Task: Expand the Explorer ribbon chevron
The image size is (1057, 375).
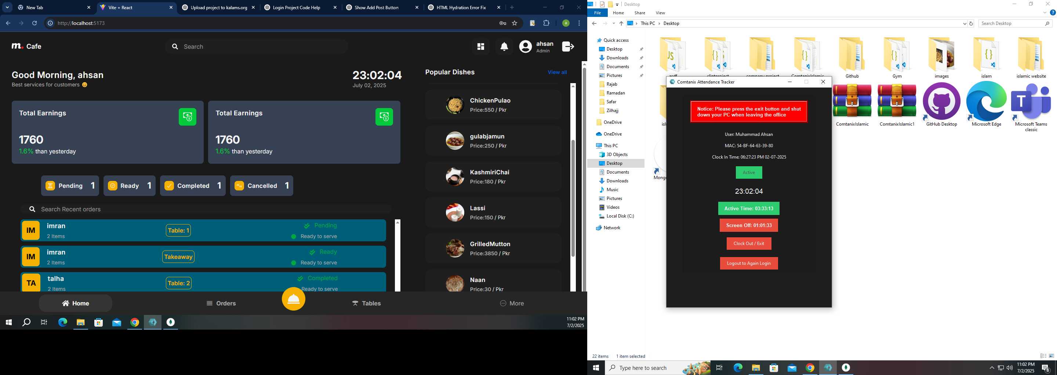Action: 1045,13
